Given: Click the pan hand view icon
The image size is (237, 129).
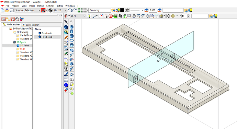Looking at the screenshot, I should (x=134, y=16).
